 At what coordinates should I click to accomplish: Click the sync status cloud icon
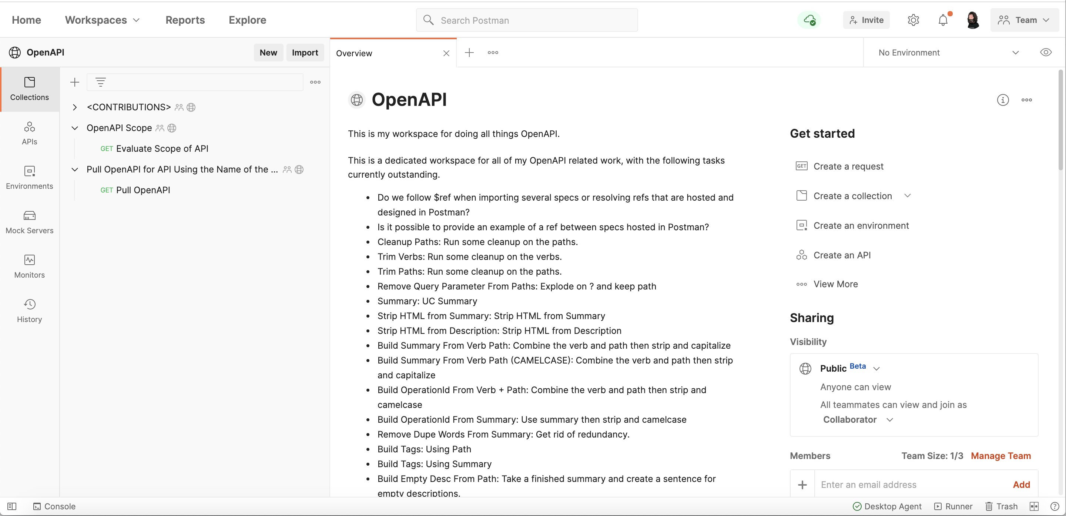tap(809, 20)
